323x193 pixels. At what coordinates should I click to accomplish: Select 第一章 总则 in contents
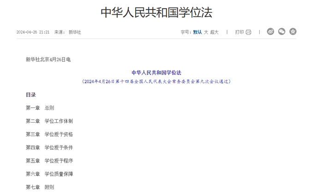pos(40,108)
